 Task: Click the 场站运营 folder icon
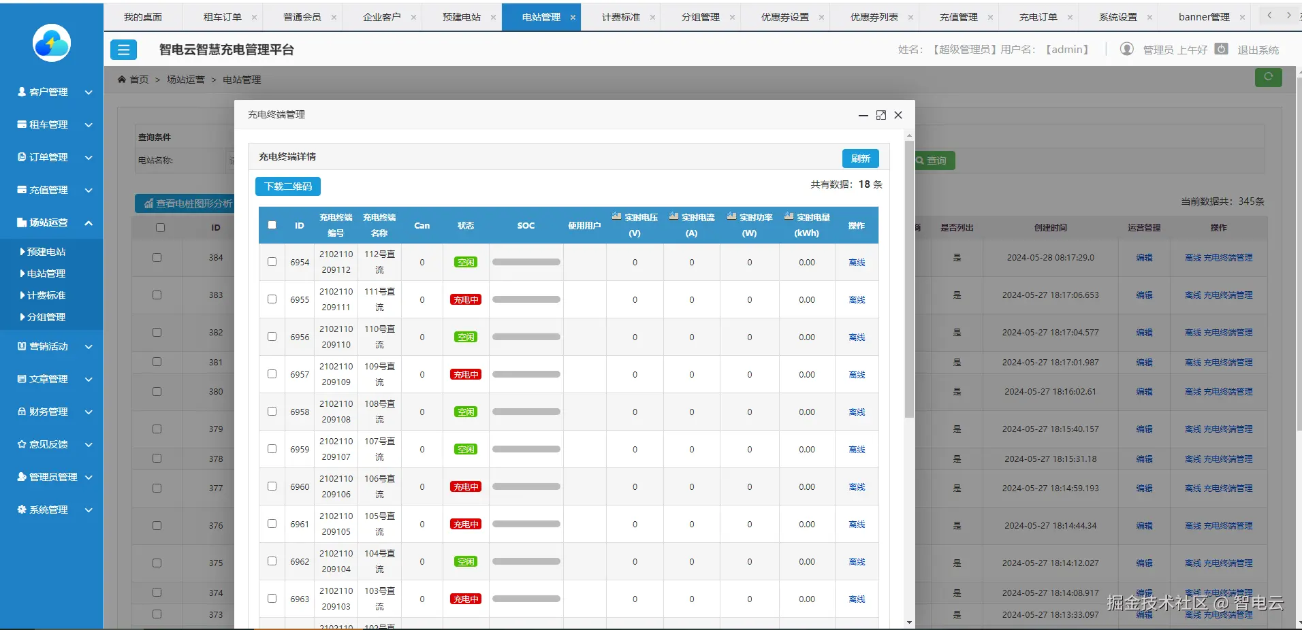point(22,222)
